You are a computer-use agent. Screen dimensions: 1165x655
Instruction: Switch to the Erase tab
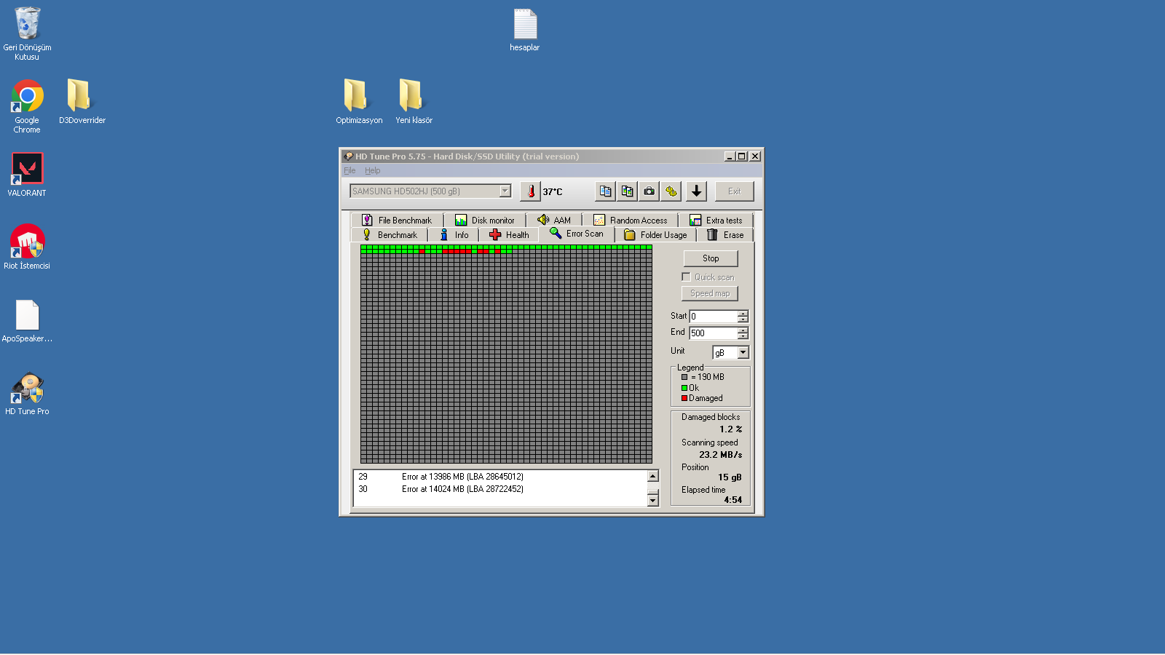(725, 235)
